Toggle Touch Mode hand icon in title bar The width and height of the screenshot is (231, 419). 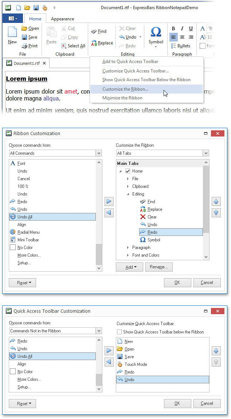(45, 8)
